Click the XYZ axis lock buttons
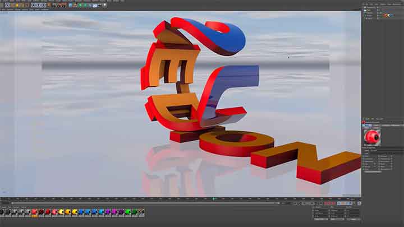 coord(39,5)
